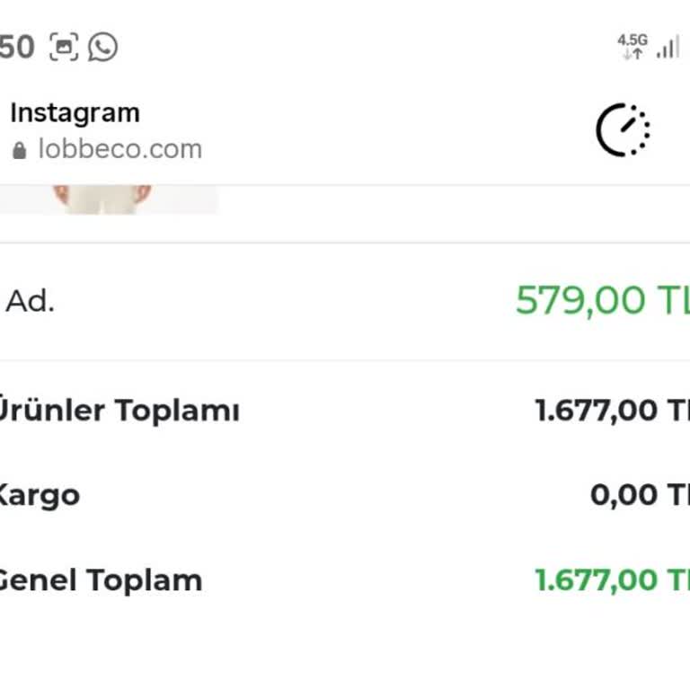Tap the signal strength bars
This screenshot has height=690, width=690.
coord(668,47)
